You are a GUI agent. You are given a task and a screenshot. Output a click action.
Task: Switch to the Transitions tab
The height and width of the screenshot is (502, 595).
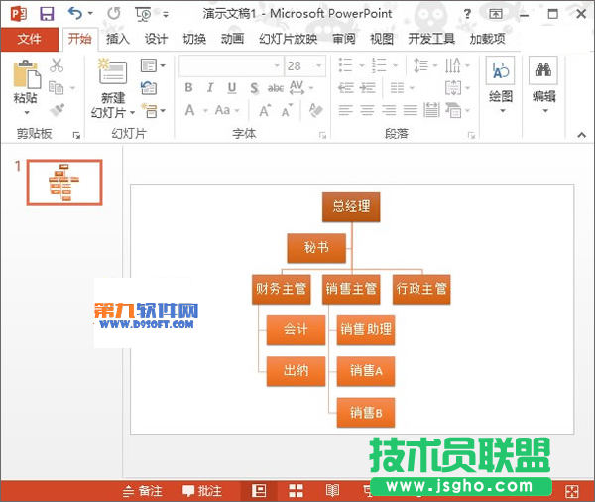click(194, 39)
